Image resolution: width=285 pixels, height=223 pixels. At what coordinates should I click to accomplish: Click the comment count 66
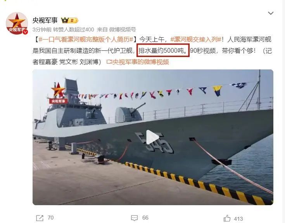(145, 218)
